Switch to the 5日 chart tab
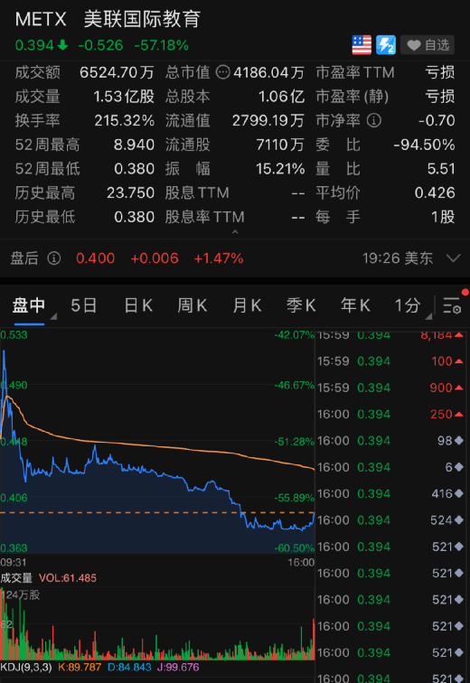This screenshot has height=683, width=470. tap(84, 305)
